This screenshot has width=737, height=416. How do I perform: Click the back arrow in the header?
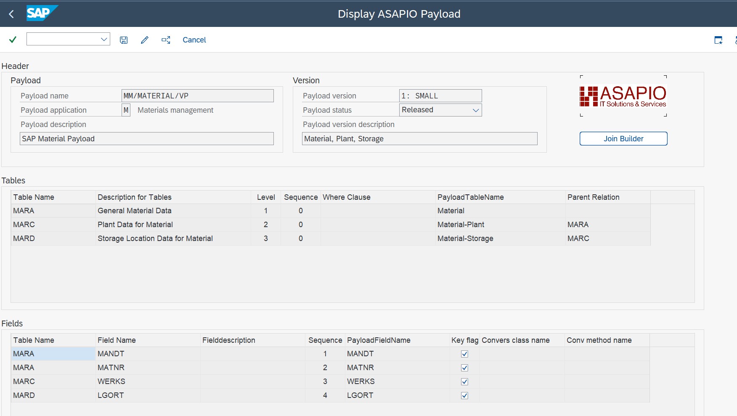pyautogui.click(x=11, y=14)
